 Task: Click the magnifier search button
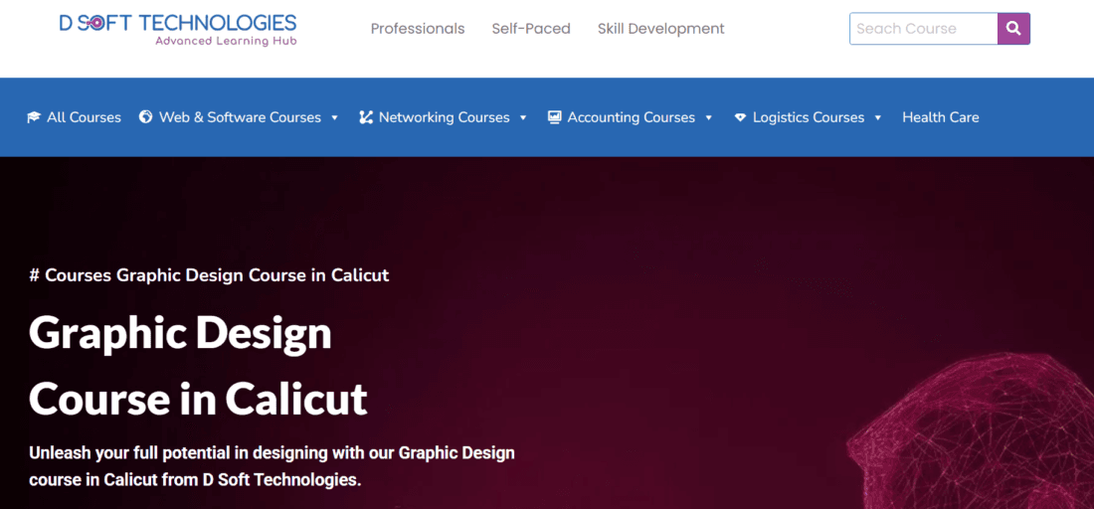point(1013,29)
